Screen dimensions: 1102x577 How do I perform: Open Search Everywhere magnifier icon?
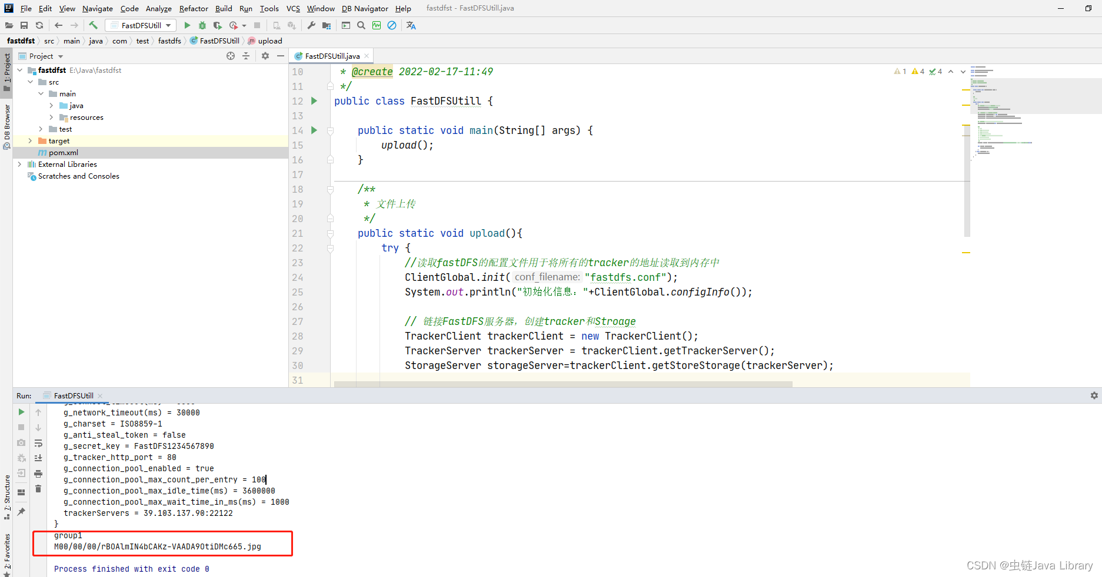(361, 25)
